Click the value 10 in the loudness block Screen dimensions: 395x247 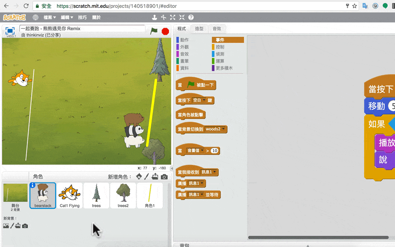pyautogui.click(x=214, y=151)
